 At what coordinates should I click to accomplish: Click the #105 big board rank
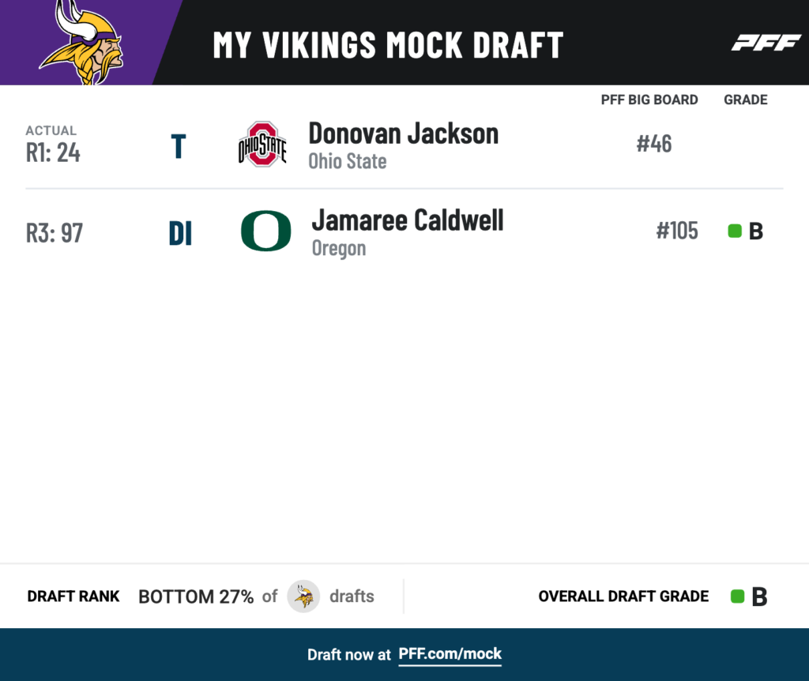click(677, 231)
